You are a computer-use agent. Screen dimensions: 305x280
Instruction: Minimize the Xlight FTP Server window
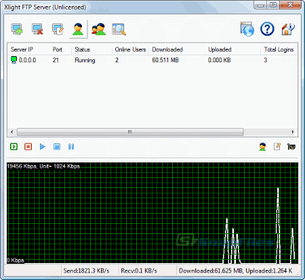click(260, 5)
